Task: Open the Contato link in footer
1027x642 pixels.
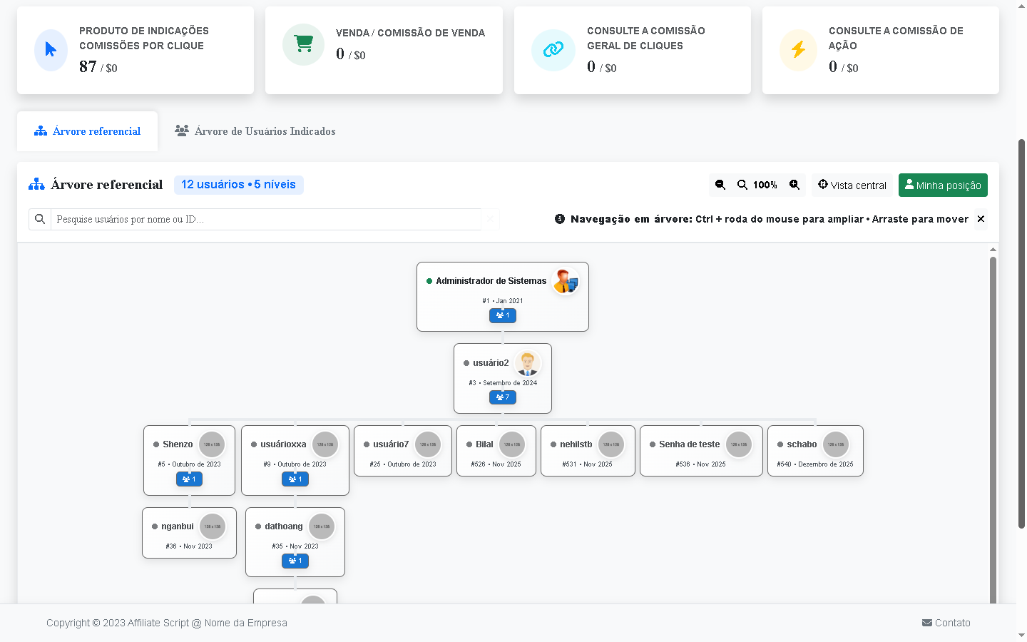Action: pos(946,623)
